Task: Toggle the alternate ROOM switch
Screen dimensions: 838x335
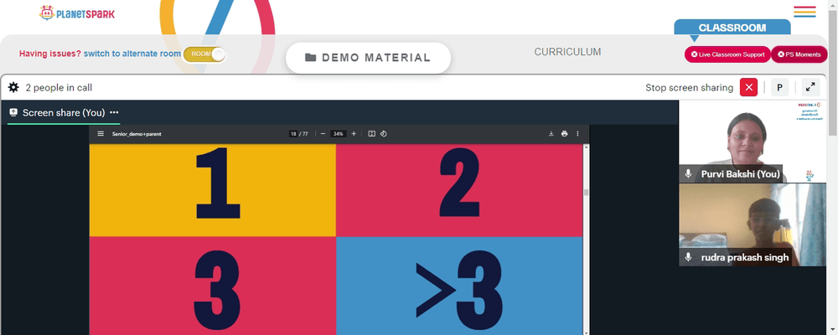Action: 204,54
